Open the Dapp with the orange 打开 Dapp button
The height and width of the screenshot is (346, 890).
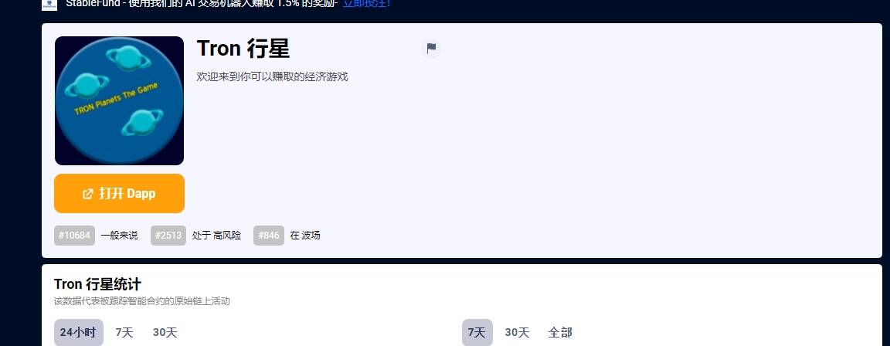[119, 193]
